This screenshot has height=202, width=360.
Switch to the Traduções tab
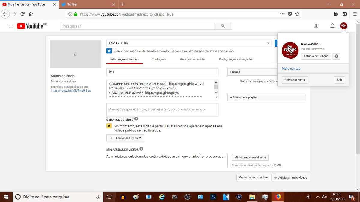(x=159, y=59)
